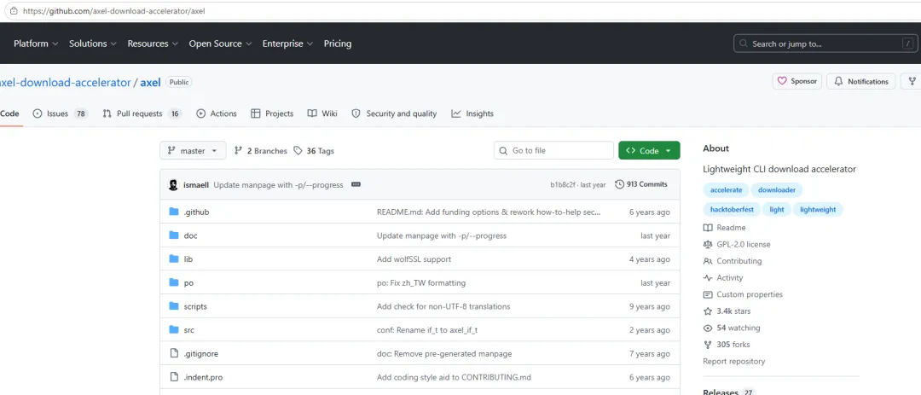
Task: Open the axel repository name link
Action: coord(150,82)
